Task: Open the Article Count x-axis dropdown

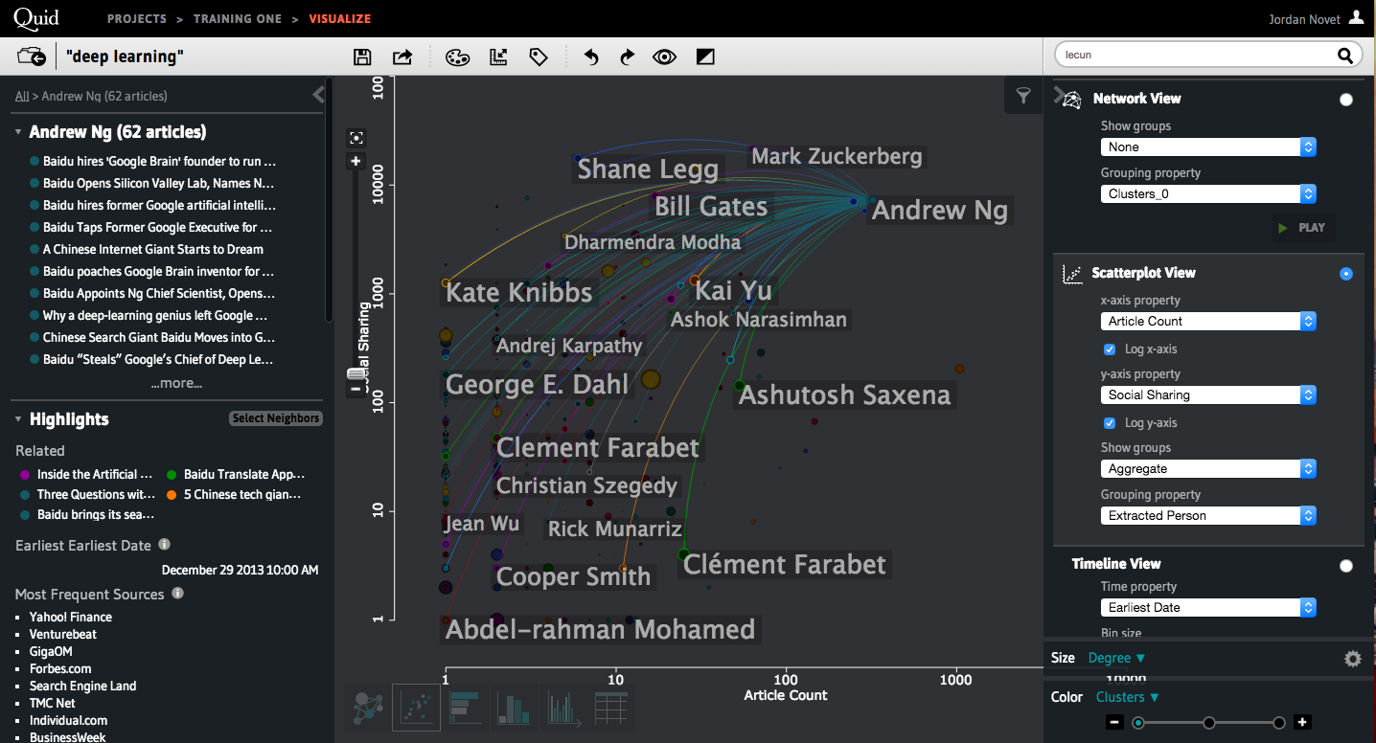Action: 1208,322
